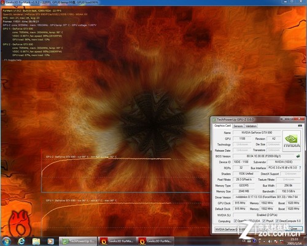The height and width of the screenshot is (246, 307).
Task: Click the FurMark icon in the window title bar
Action: [2, 2]
